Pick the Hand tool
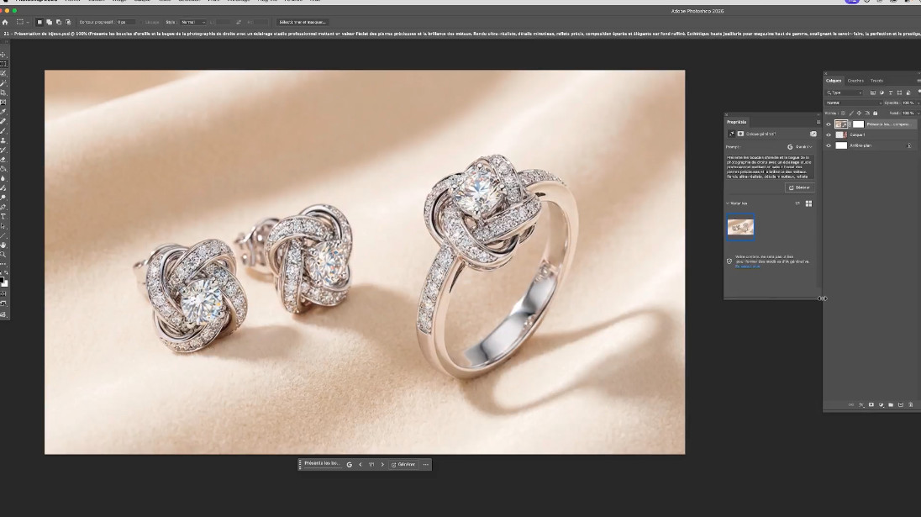Screen dimensions: 921x517 (3, 245)
